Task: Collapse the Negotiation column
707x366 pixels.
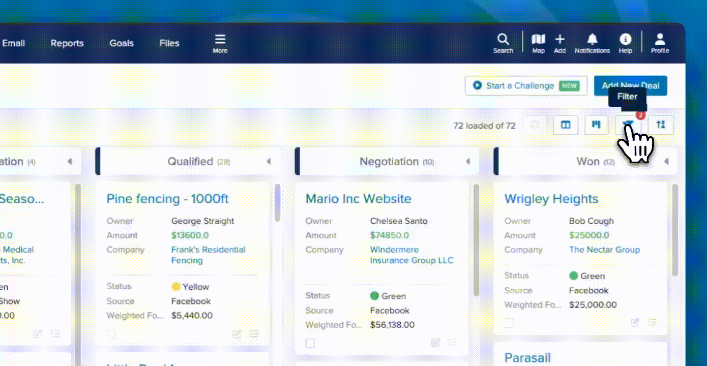Action: (x=467, y=162)
